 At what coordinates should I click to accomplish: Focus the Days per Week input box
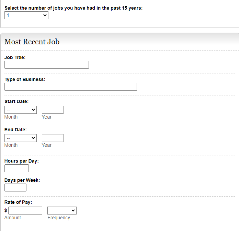(x=15, y=188)
